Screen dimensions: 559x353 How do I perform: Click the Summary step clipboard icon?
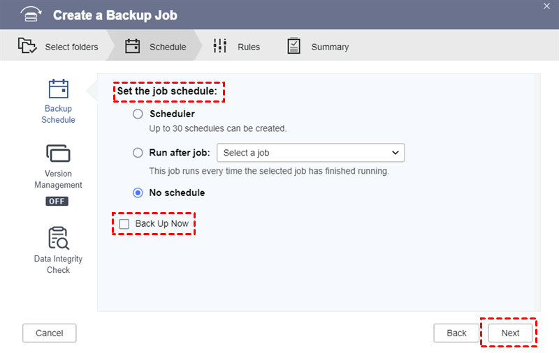click(294, 47)
